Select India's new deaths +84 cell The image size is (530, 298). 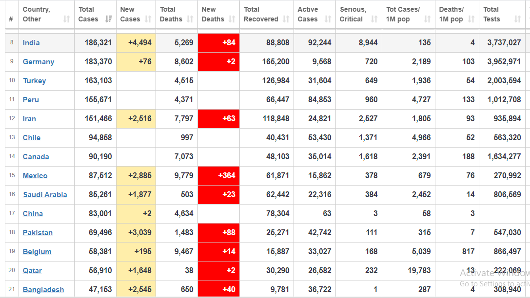219,43
